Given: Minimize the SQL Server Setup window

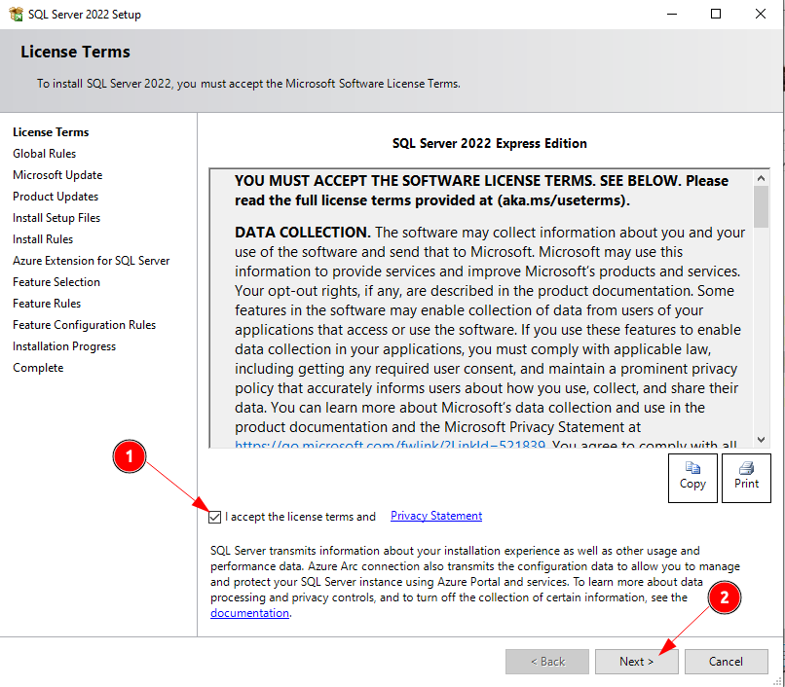Looking at the screenshot, I should point(672,14).
